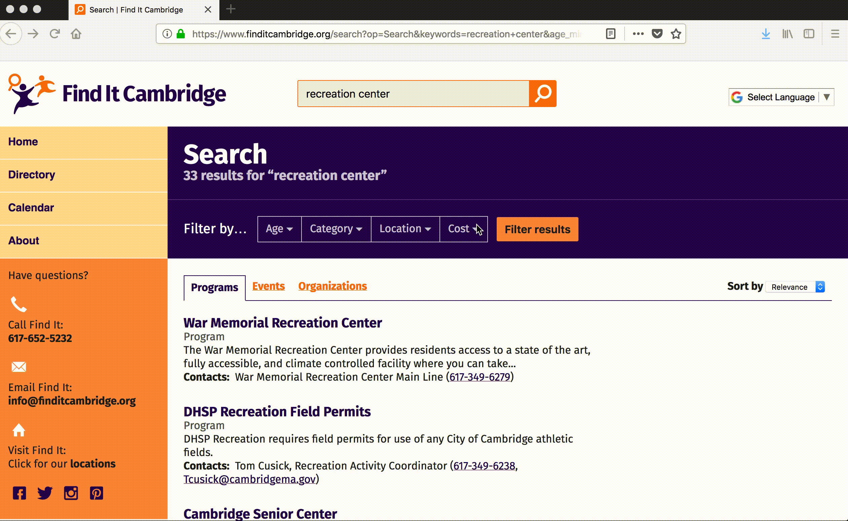
Task: Click the locations link in sidebar
Action: pyautogui.click(x=93, y=464)
